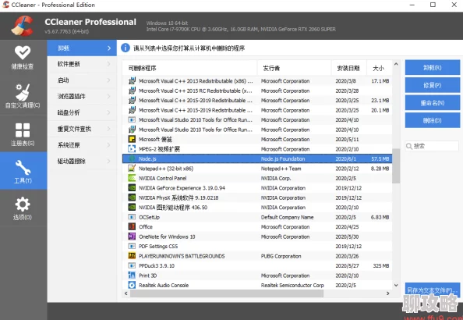This screenshot has height=320, width=463.
Task: Open the Software Updater (软件更新) tab
Action: (82, 64)
